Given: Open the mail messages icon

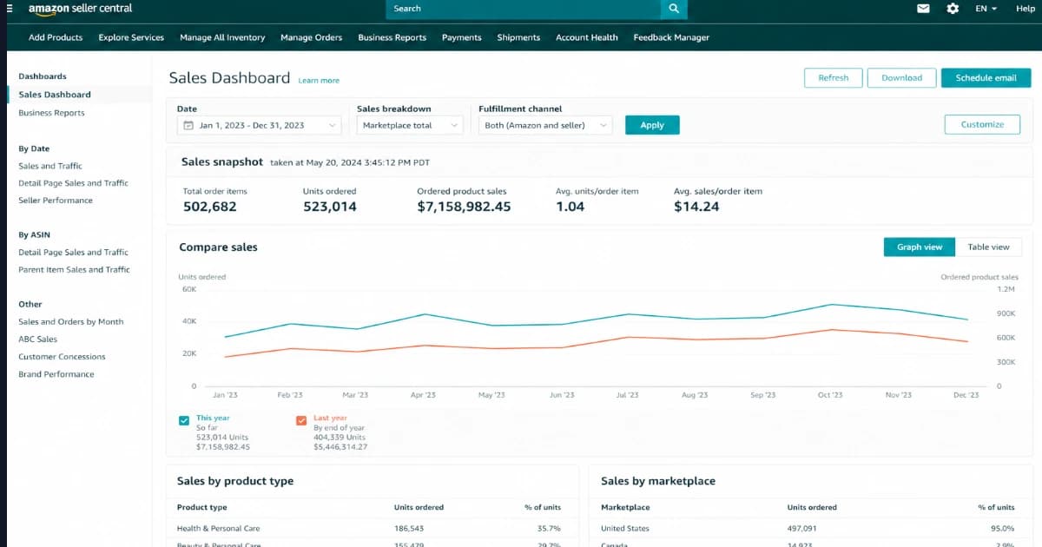Looking at the screenshot, I should click(x=923, y=8).
